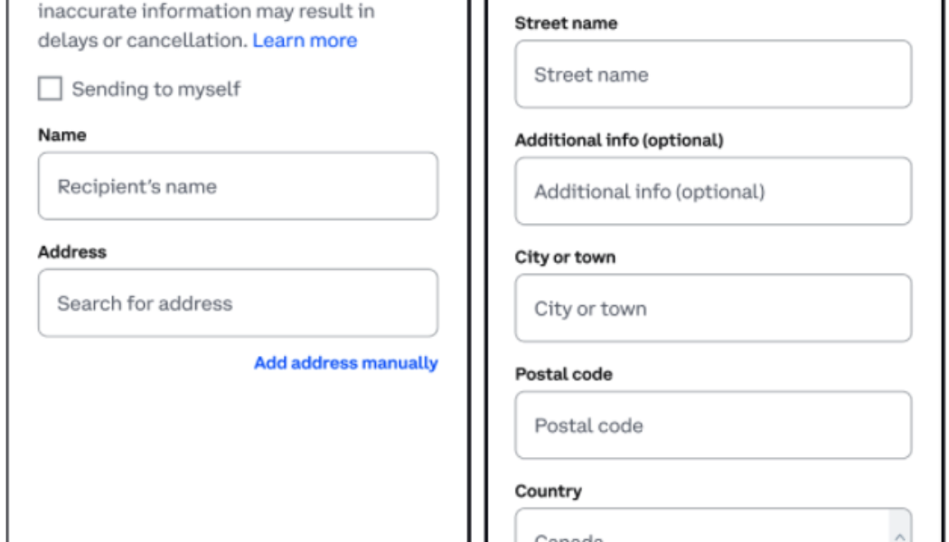
Task: Tick the 'Sending to myself' checkbox
Action: (51, 89)
